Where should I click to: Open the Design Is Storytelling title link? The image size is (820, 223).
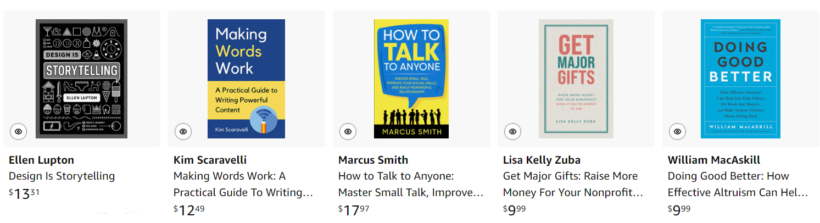[62, 176]
